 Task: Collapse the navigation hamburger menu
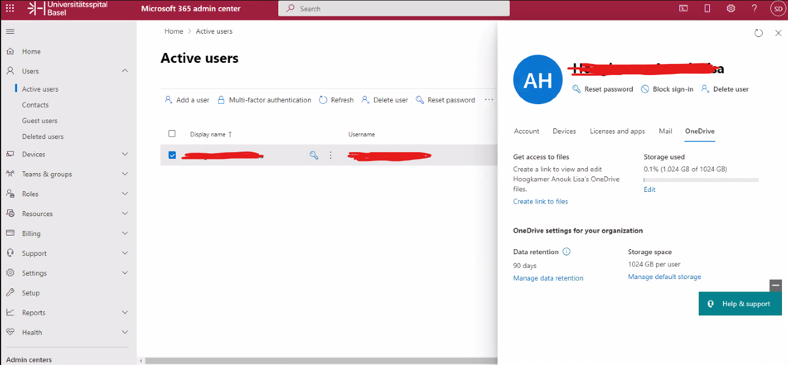pos(10,31)
